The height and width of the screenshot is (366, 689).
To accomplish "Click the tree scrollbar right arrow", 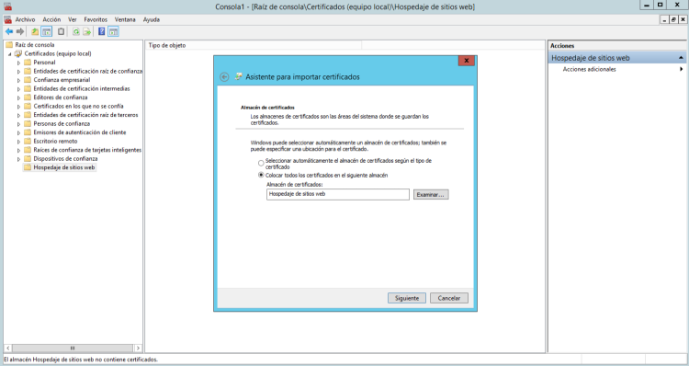I will 138,348.
